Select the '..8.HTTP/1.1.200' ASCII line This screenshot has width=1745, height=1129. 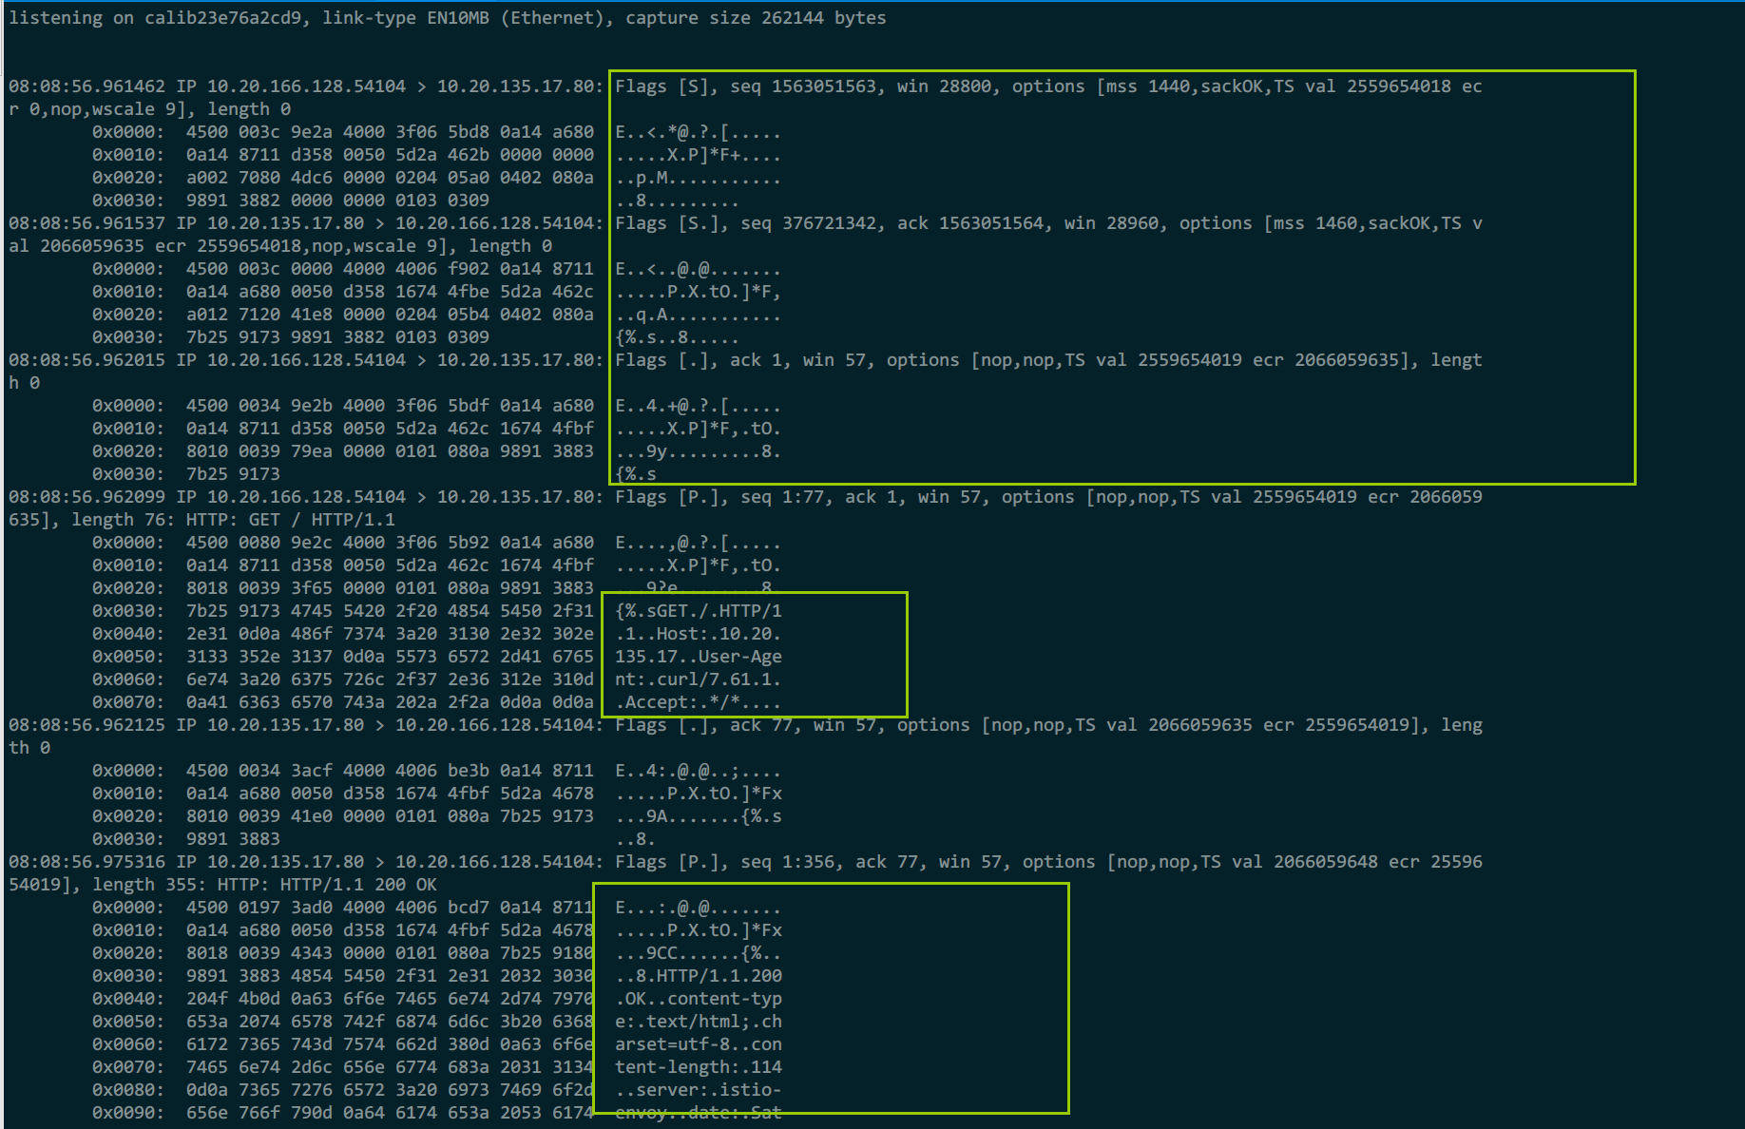[x=698, y=976]
